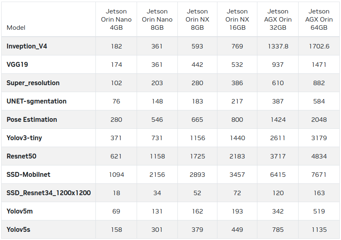The height and width of the screenshot is (240, 341).
Task: Click the SSD-Mobilnet model name
Action: pyautogui.click(x=29, y=175)
